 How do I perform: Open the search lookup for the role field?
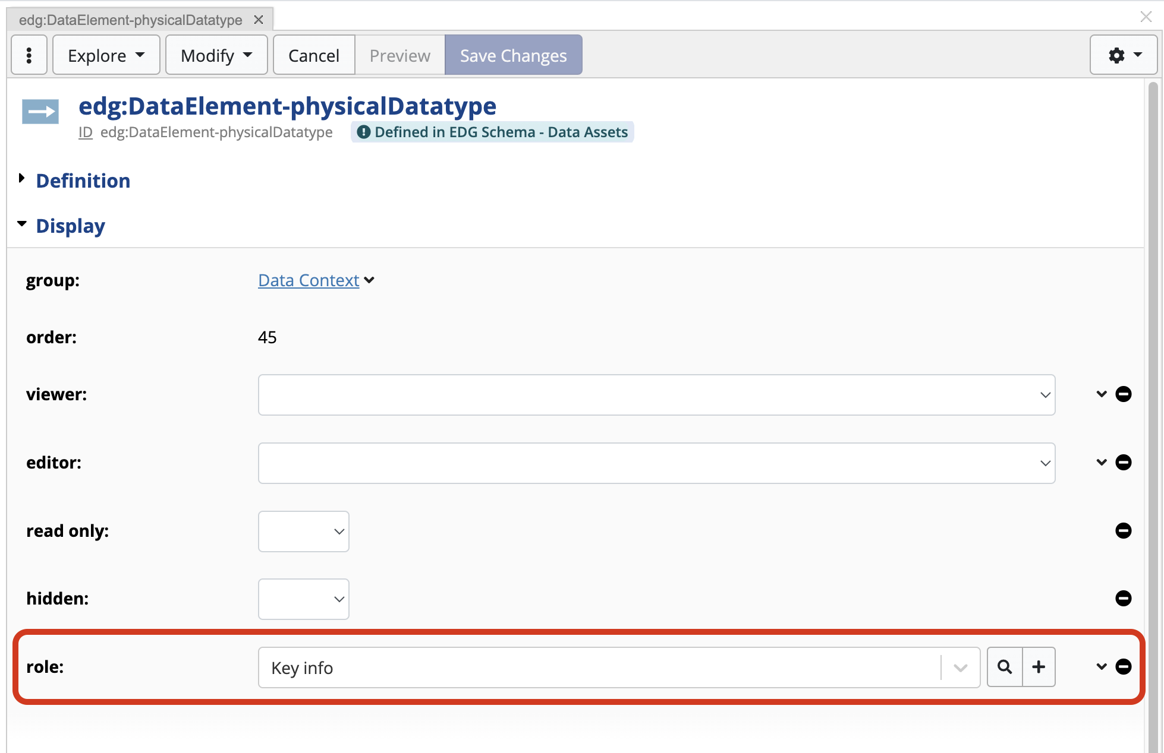tap(1005, 667)
